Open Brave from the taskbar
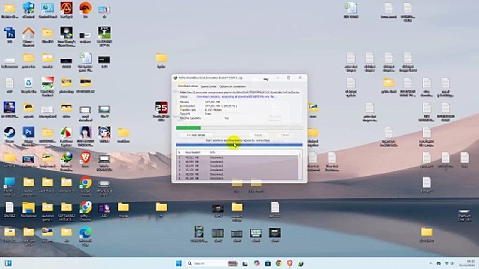This screenshot has height=269, width=479. (290, 263)
